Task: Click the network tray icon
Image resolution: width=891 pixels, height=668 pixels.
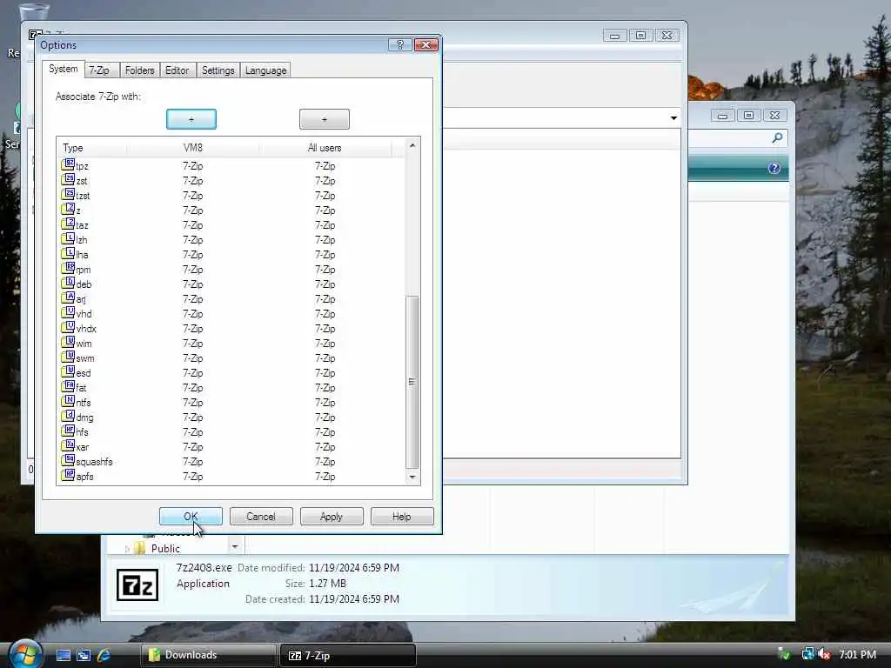Action: (807, 654)
